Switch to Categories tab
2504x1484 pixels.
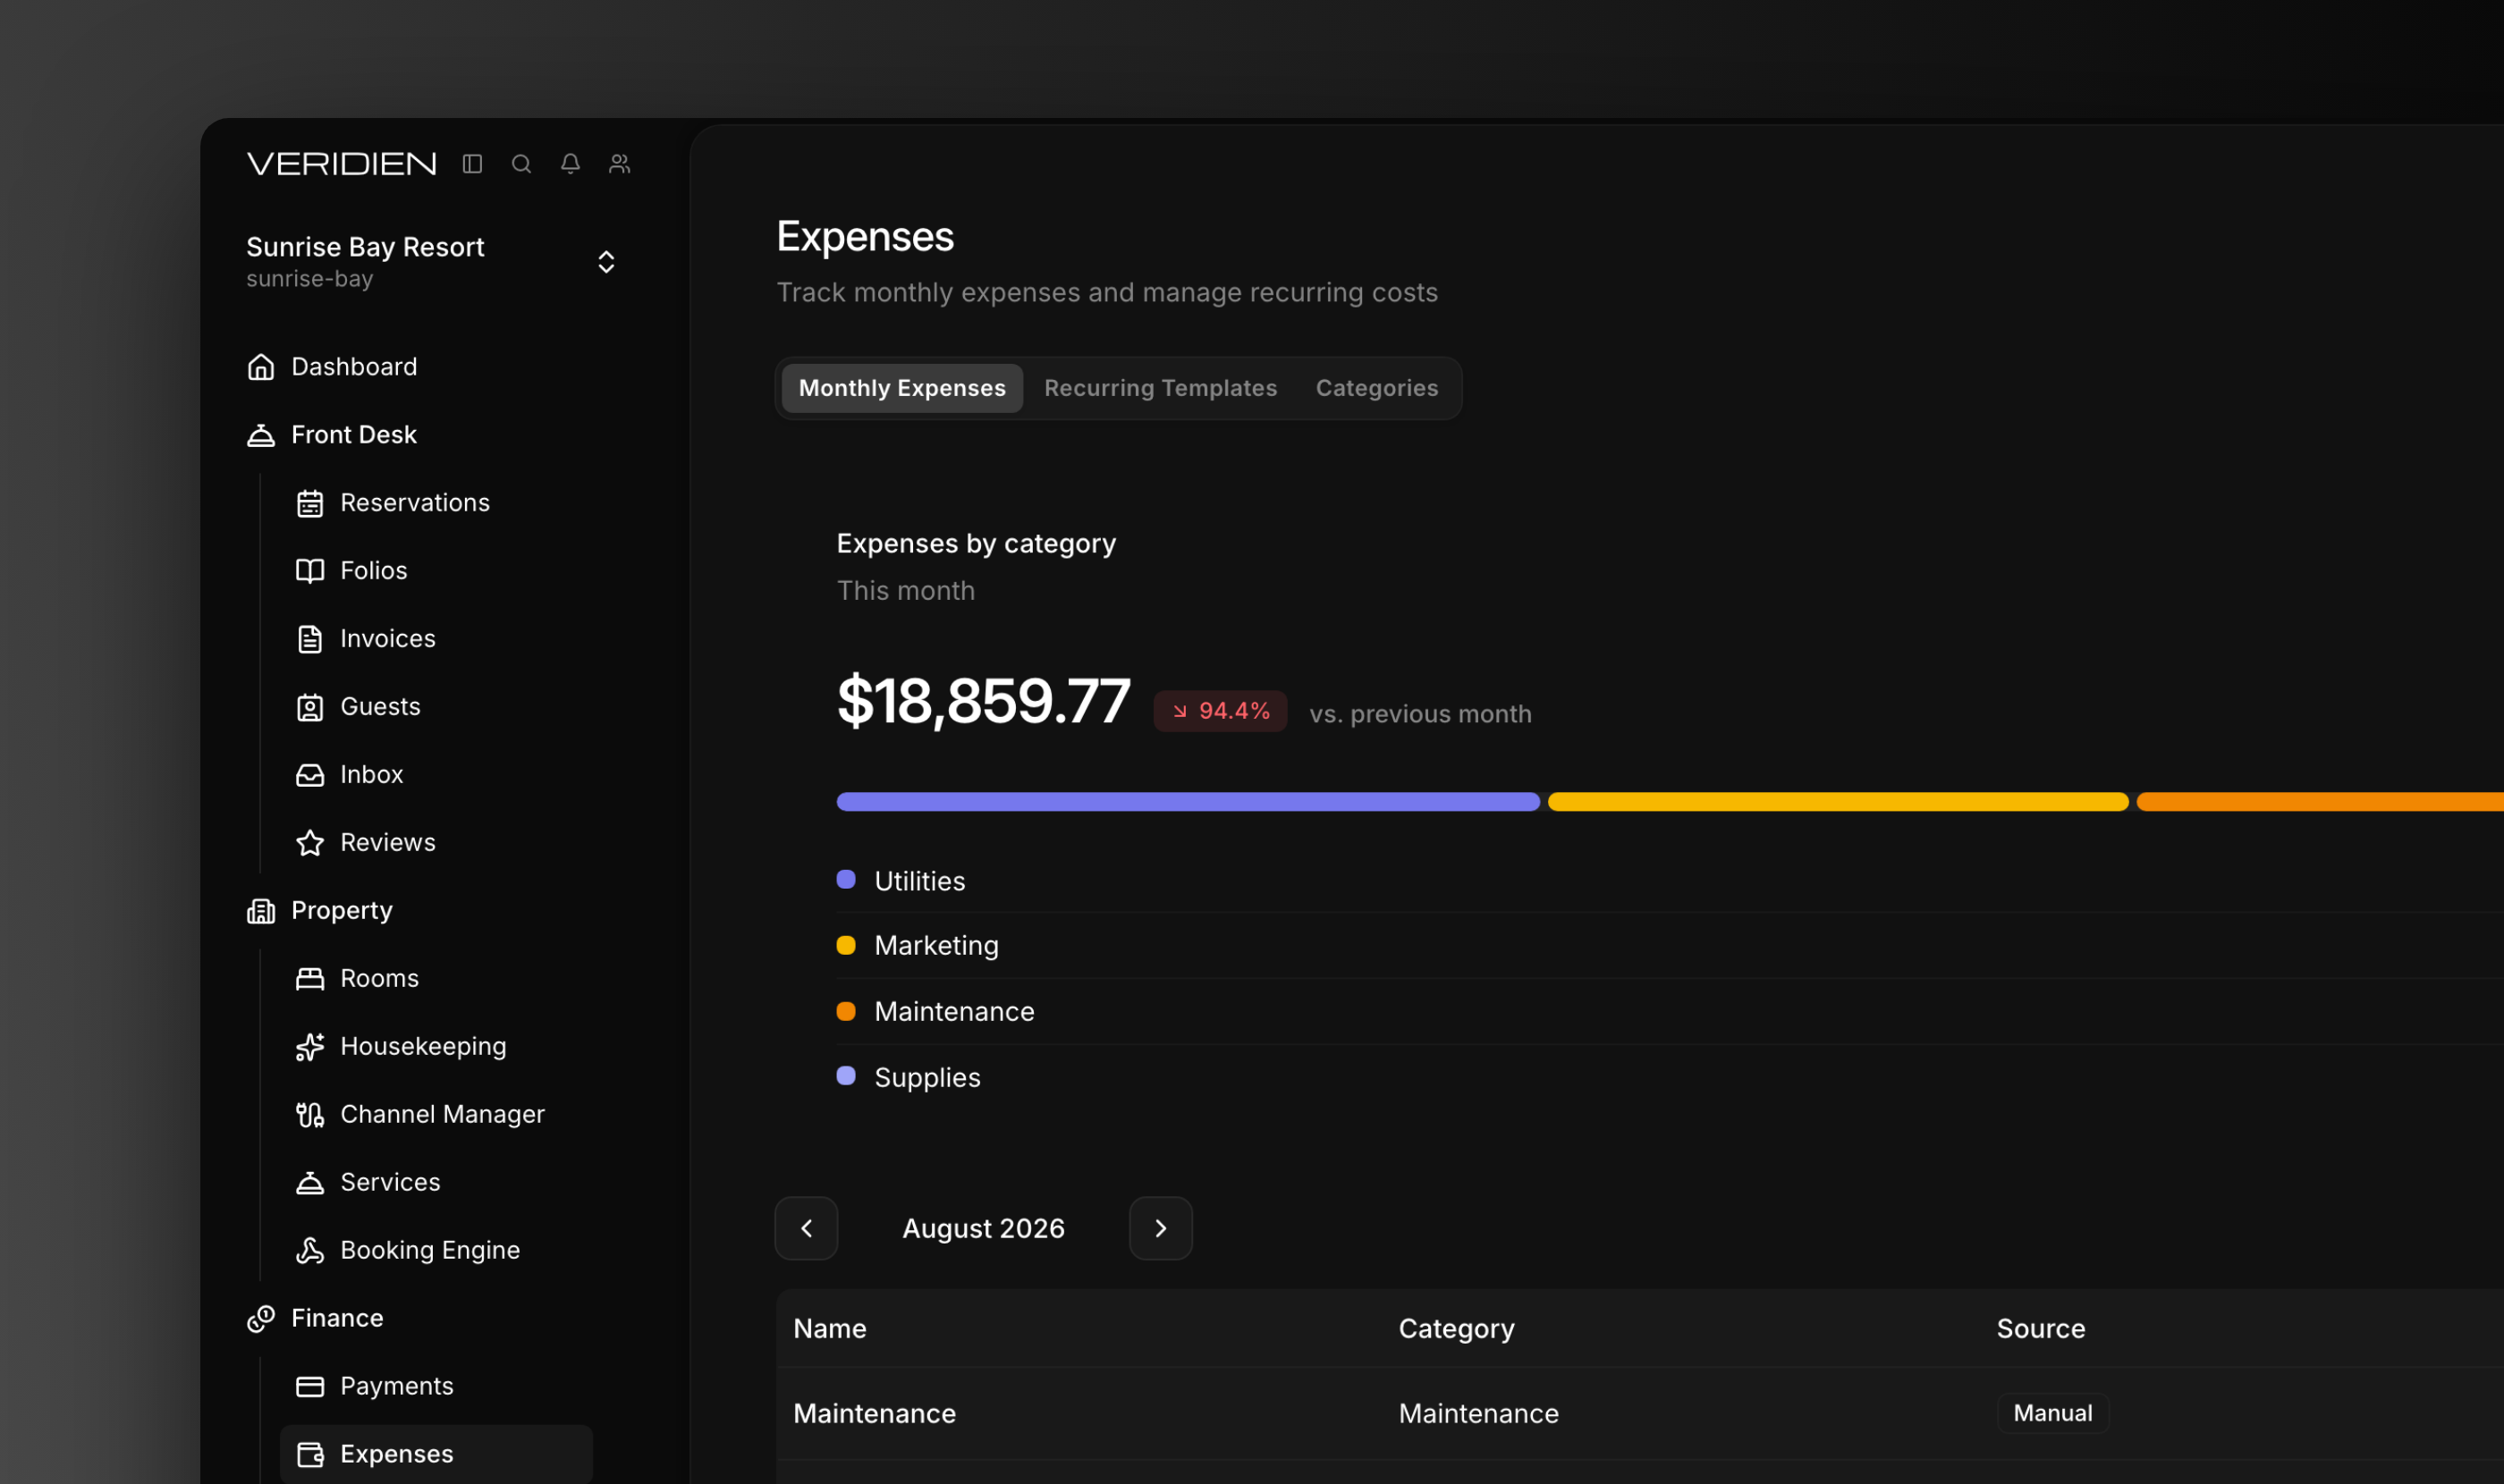click(x=1376, y=388)
